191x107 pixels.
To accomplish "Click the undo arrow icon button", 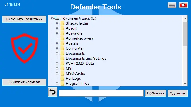I will click(x=52, y=92).
